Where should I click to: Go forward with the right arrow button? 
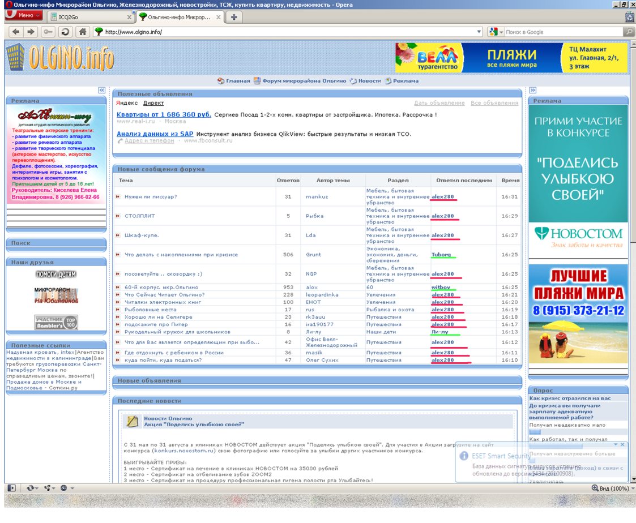31,32
